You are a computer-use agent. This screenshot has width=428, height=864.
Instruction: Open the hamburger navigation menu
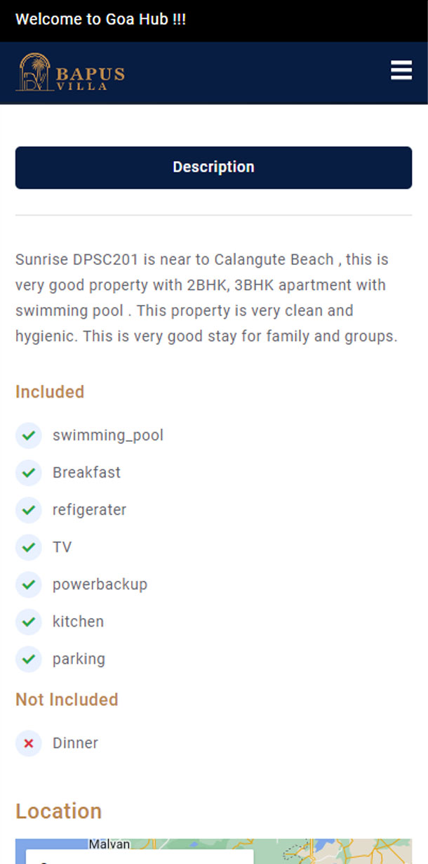401,71
